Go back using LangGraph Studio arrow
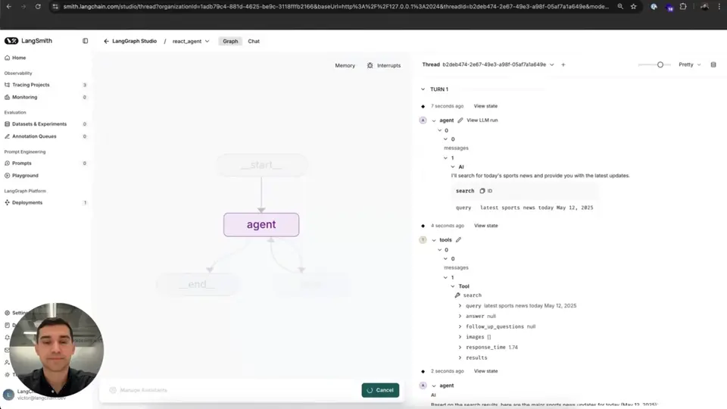This screenshot has width=727, height=409. coord(106,41)
